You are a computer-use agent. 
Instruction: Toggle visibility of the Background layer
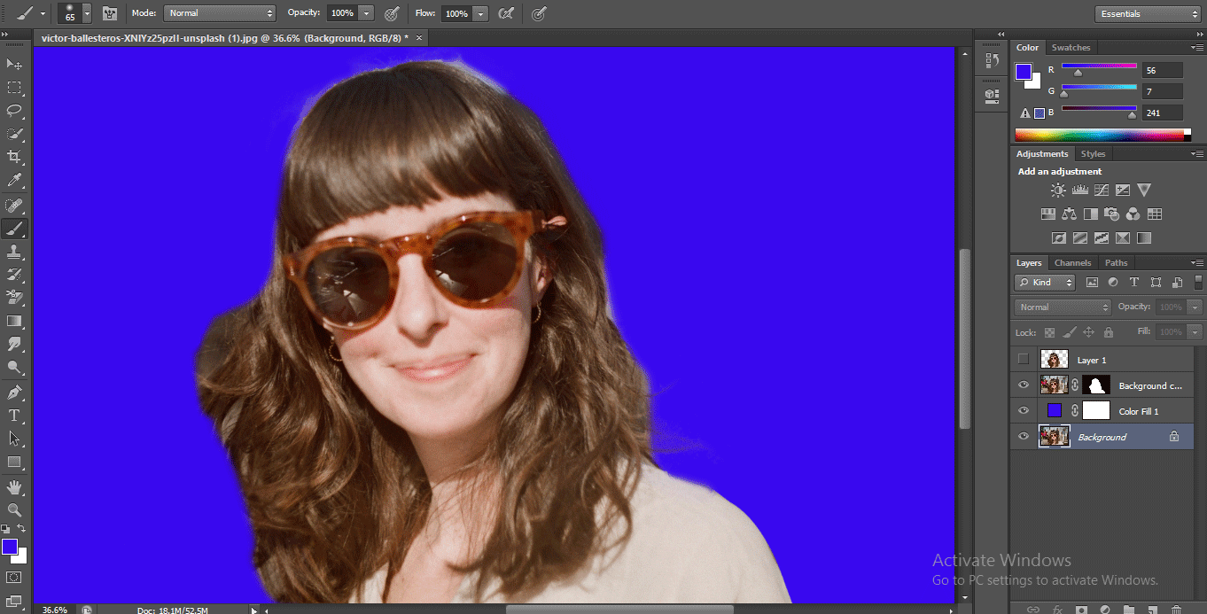click(x=1024, y=437)
